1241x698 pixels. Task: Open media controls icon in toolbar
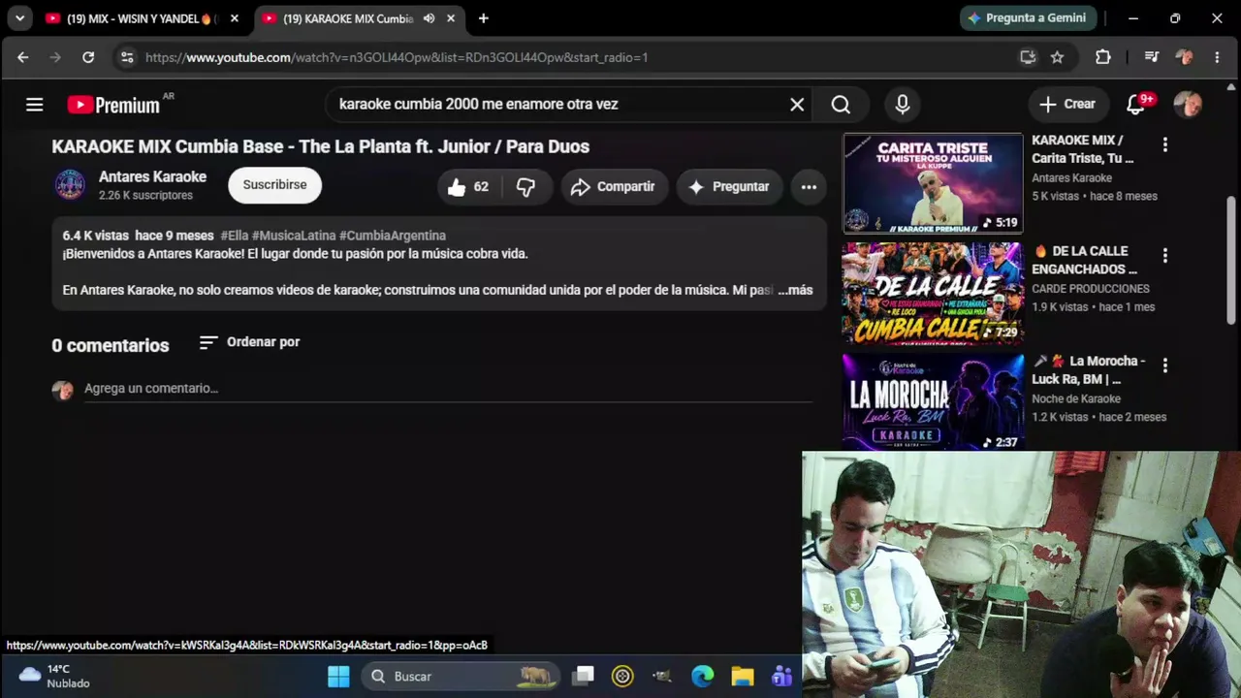click(1151, 57)
